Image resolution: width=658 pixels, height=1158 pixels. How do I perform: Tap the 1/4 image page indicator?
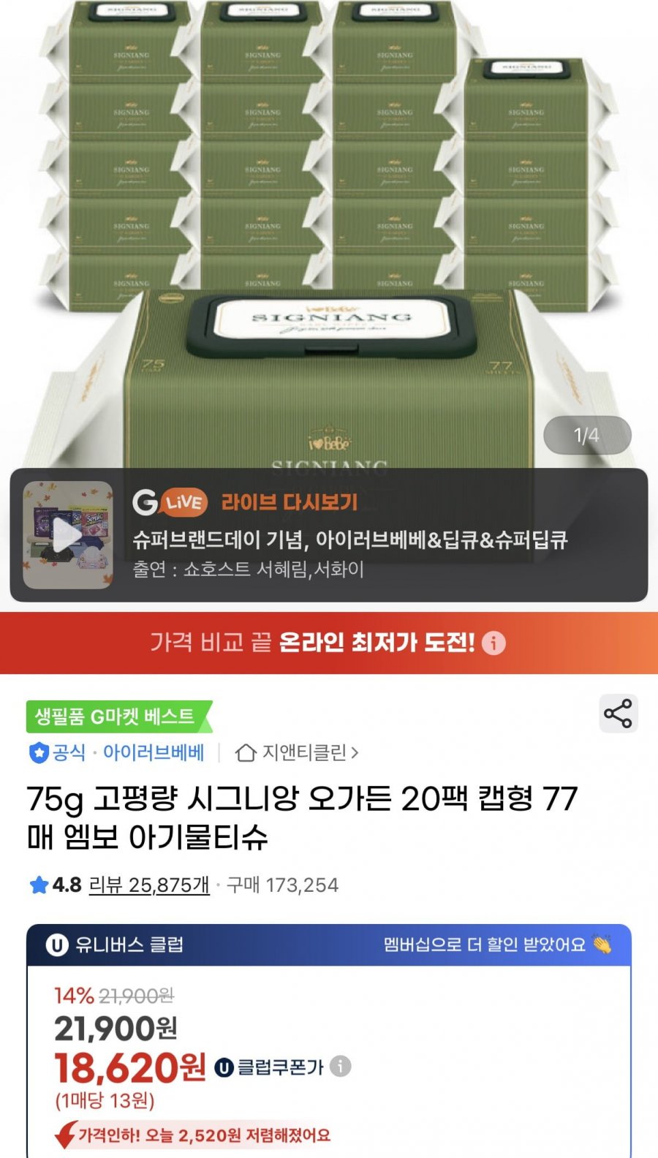(587, 436)
